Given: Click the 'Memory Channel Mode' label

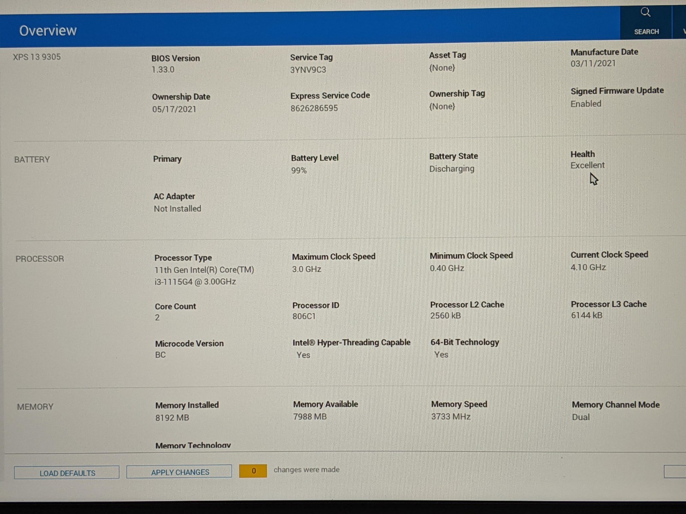Looking at the screenshot, I should (616, 405).
